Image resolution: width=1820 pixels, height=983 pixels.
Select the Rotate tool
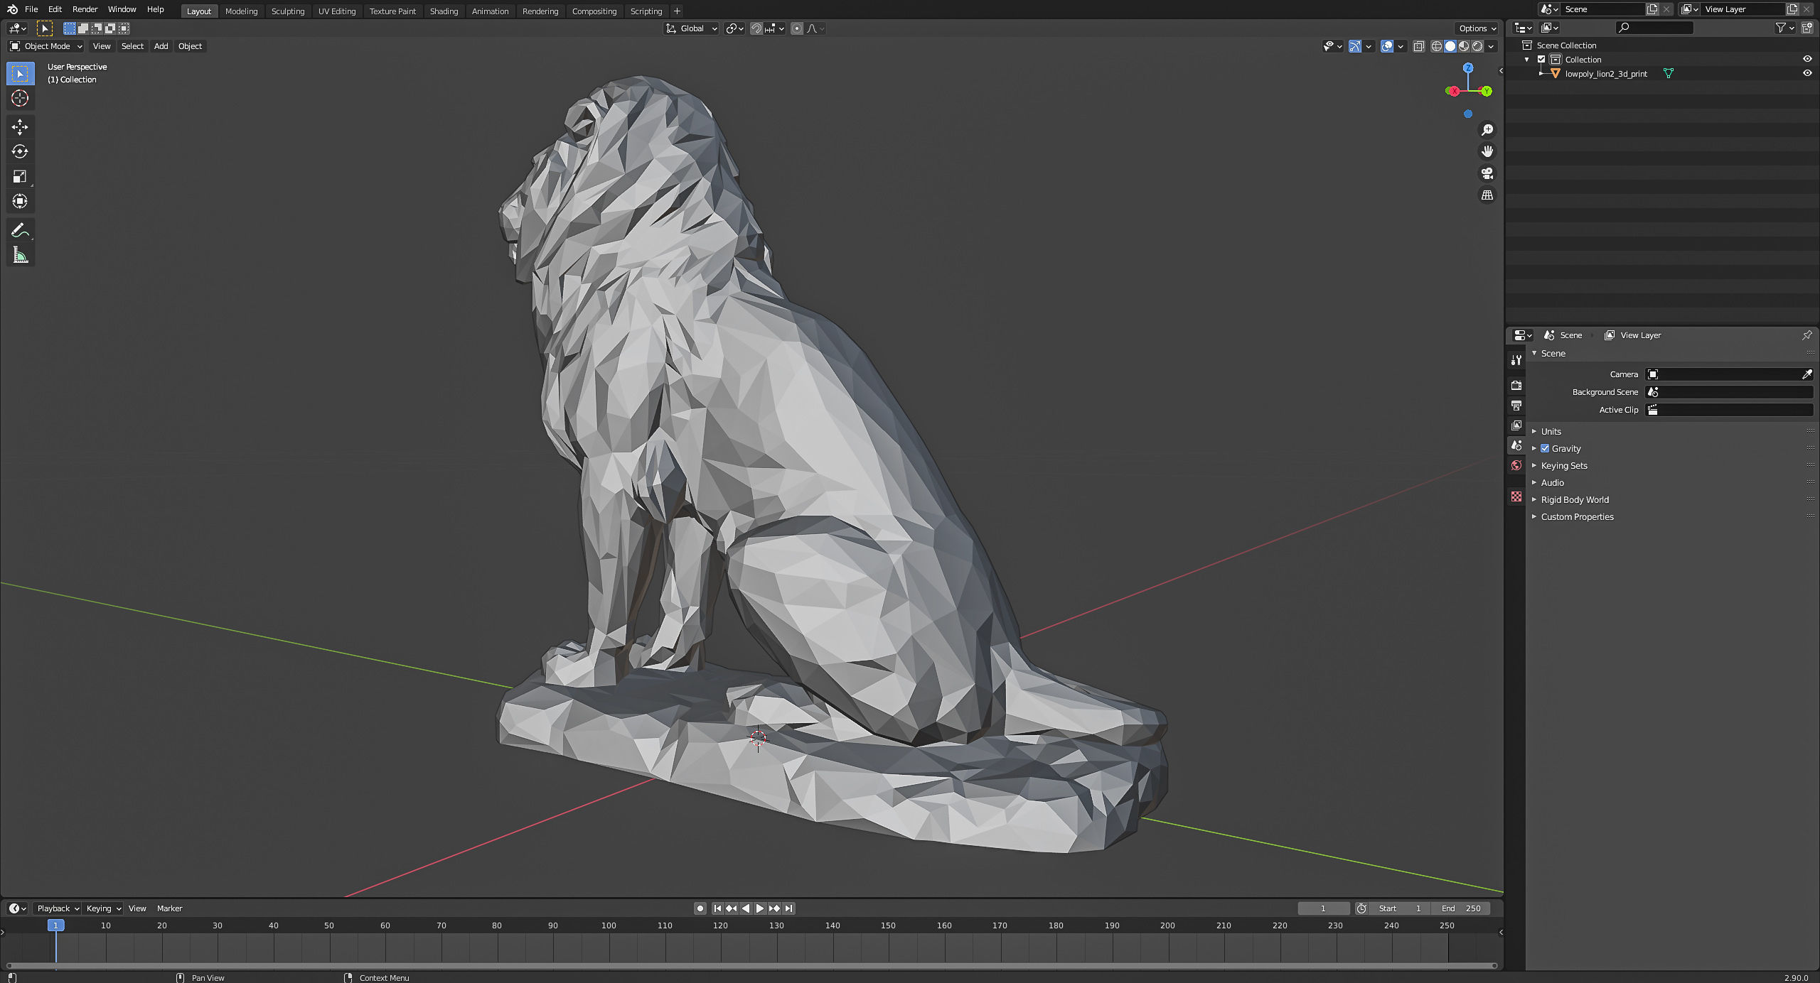point(20,152)
